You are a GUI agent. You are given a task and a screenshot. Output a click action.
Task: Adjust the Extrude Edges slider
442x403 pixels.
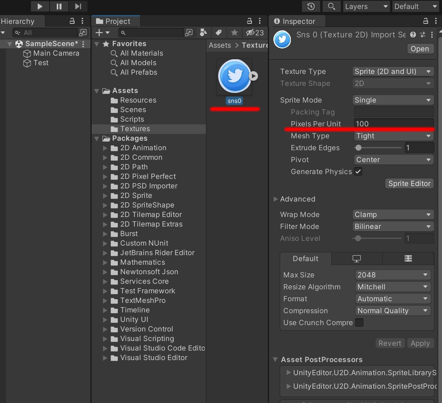pyautogui.click(x=378, y=148)
